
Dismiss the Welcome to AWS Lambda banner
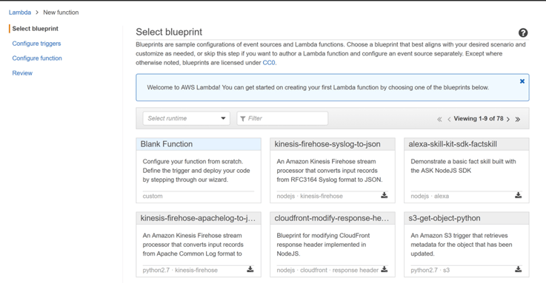point(522,81)
